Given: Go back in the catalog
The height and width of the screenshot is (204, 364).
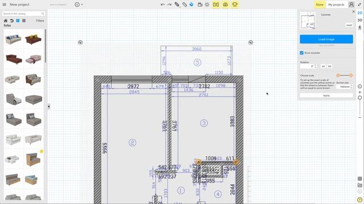Looking at the screenshot, I should (x=11, y=20).
